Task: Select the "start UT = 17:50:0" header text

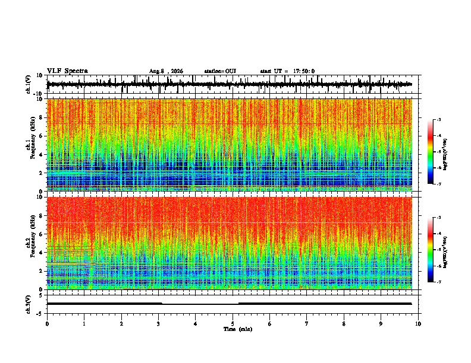Action: (287, 71)
